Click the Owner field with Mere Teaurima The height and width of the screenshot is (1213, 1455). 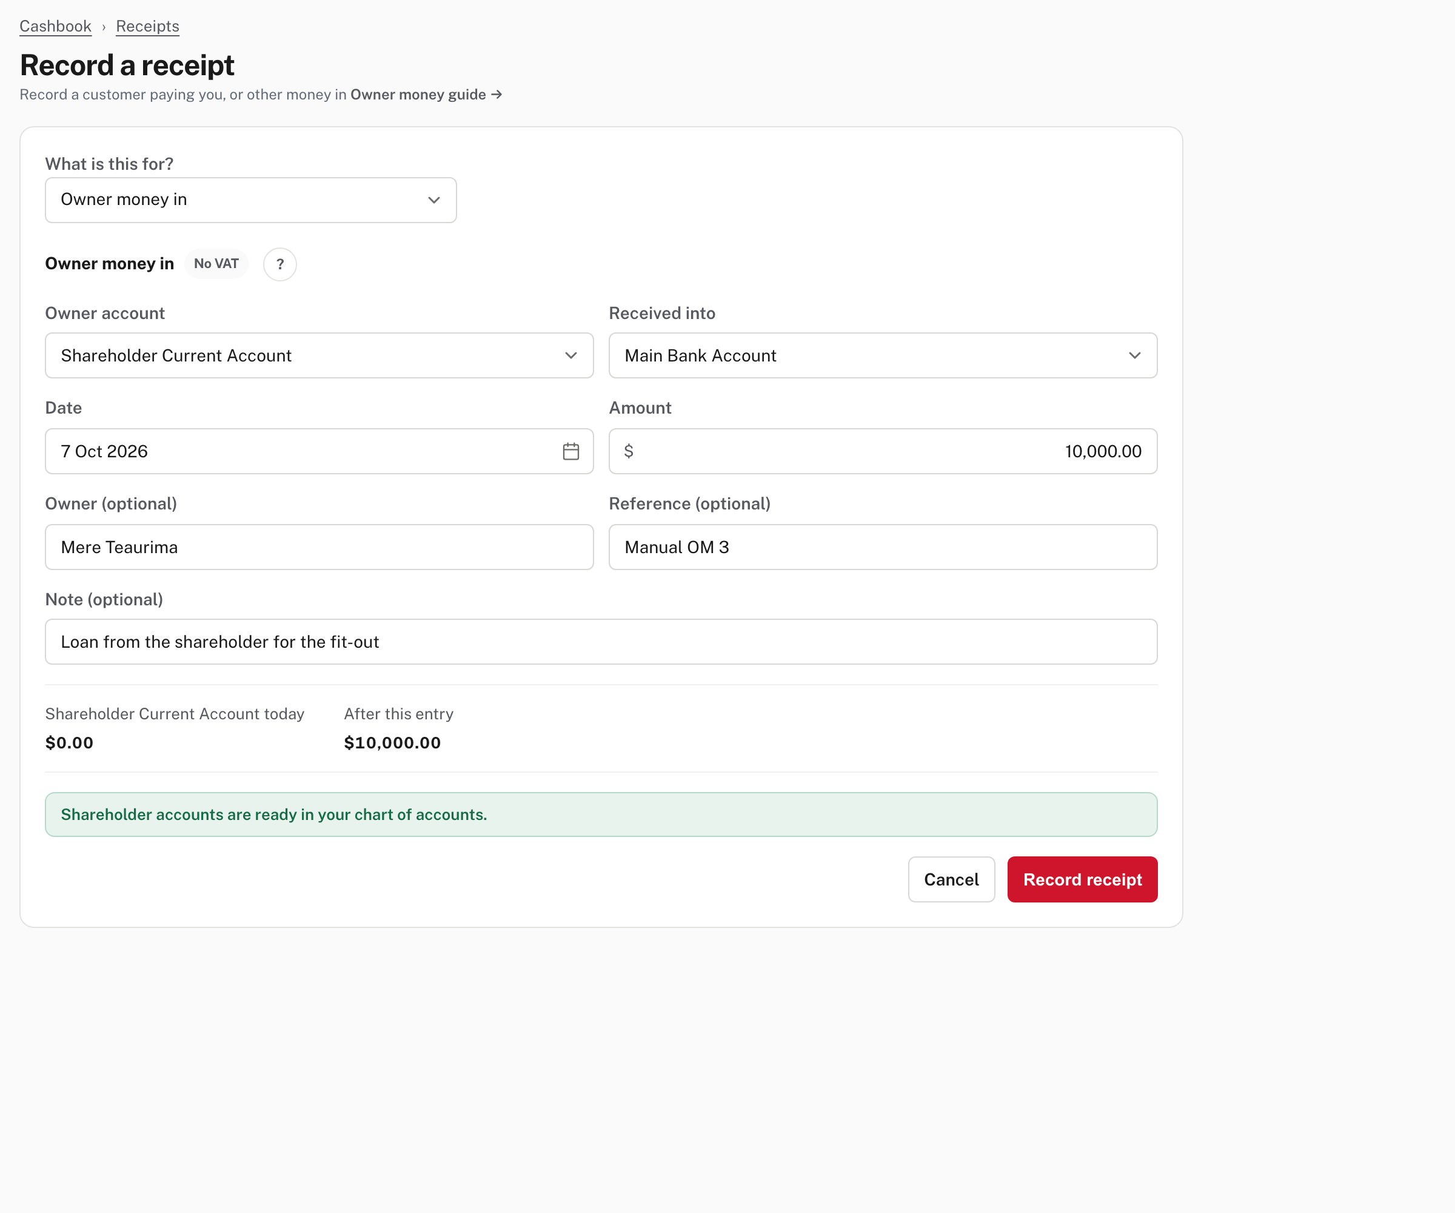[319, 547]
